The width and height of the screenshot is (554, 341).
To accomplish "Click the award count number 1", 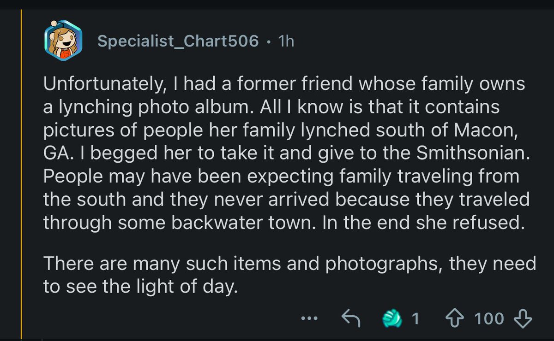I will pyautogui.click(x=415, y=318).
